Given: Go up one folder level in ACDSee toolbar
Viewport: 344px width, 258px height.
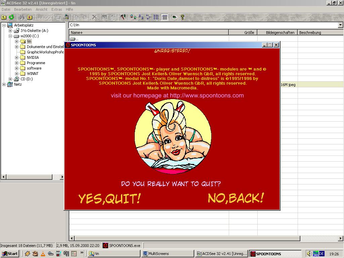Looking at the screenshot, I should pyautogui.click(x=4, y=17).
